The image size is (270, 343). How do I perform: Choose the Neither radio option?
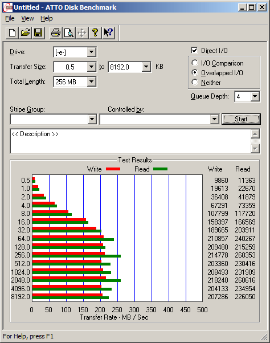coord(195,82)
